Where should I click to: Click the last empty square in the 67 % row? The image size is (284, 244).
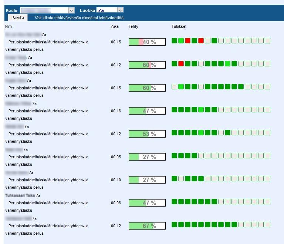tap(267, 225)
